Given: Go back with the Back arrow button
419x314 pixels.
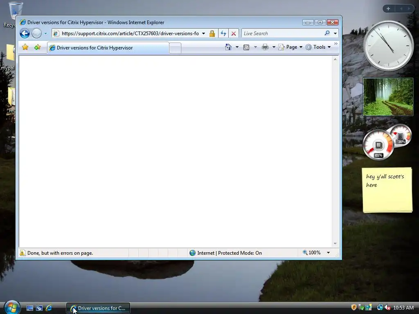Looking at the screenshot, I should 25,34.
